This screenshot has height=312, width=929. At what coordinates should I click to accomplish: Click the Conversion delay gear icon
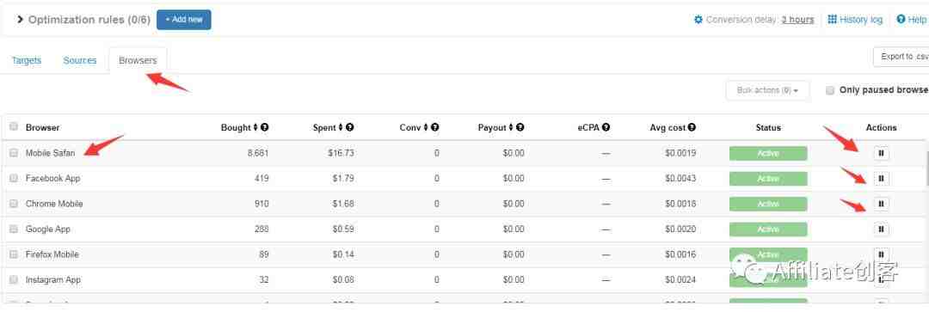(x=698, y=20)
